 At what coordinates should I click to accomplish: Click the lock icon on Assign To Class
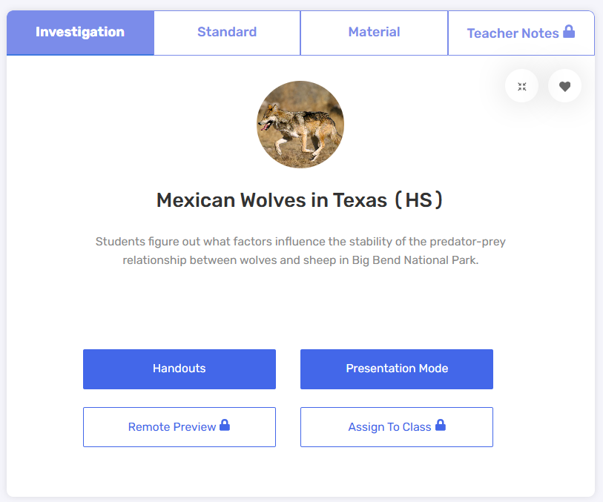coord(441,425)
